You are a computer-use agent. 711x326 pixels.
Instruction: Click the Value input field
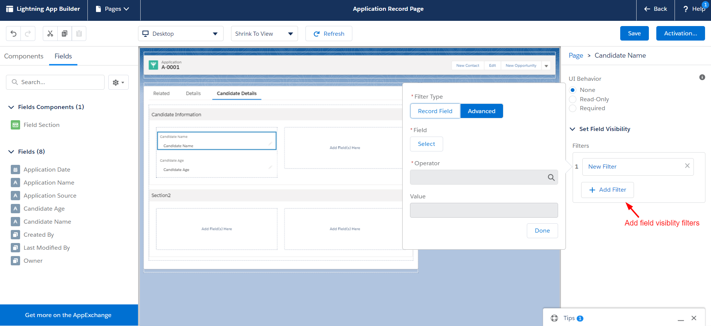coord(484,210)
